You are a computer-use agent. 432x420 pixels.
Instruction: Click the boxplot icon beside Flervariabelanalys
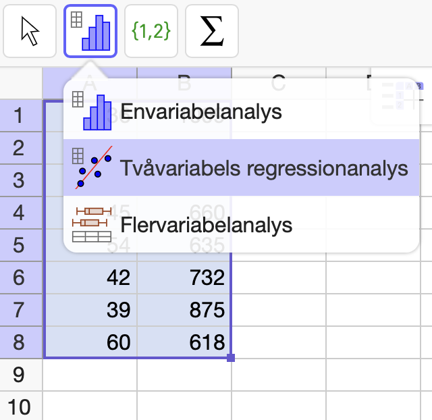point(92,225)
